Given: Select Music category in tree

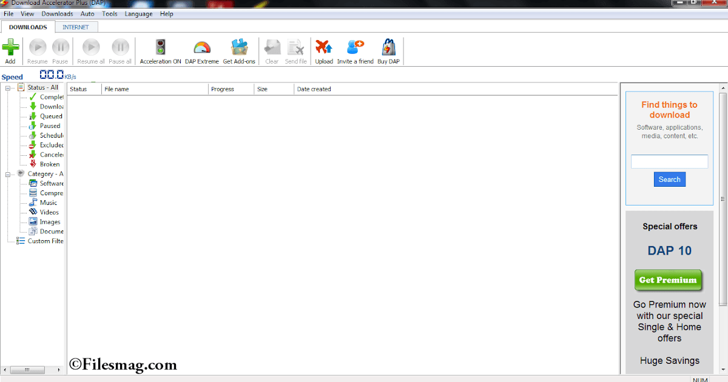Looking at the screenshot, I should coord(43,203).
